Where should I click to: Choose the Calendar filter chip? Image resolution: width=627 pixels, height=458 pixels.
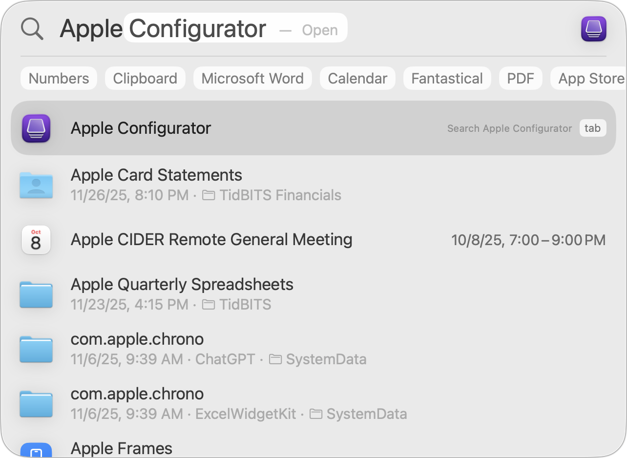pyautogui.click(x=357, y=79)
